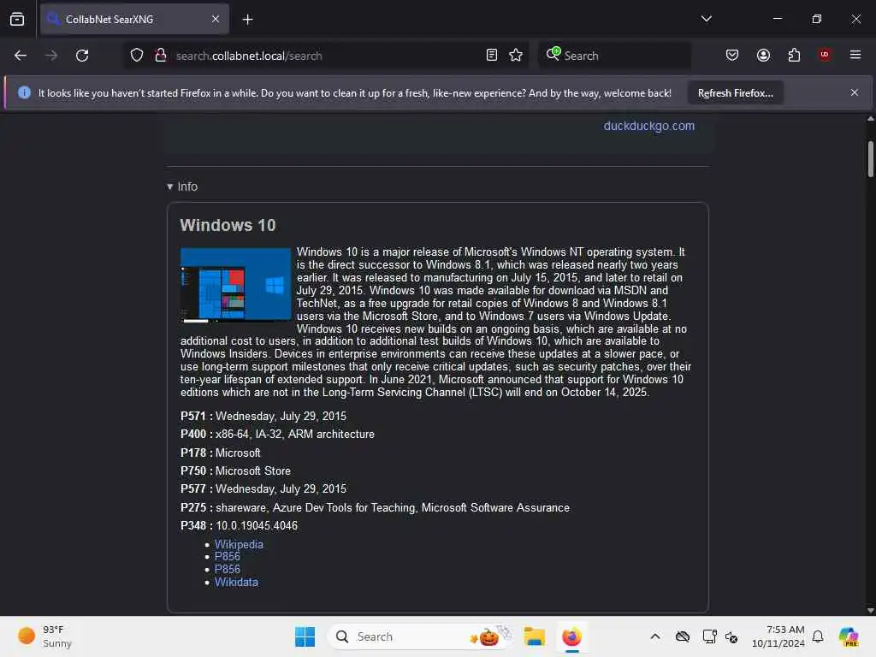Select P750 Microsoft Store row
876x657 pixels.
tap(235, 471)
